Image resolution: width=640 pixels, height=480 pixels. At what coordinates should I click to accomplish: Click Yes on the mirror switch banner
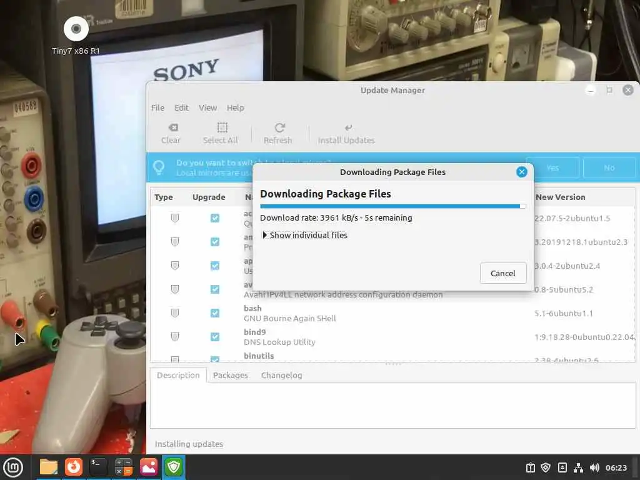pyautogui.click(x=552, y=167)
